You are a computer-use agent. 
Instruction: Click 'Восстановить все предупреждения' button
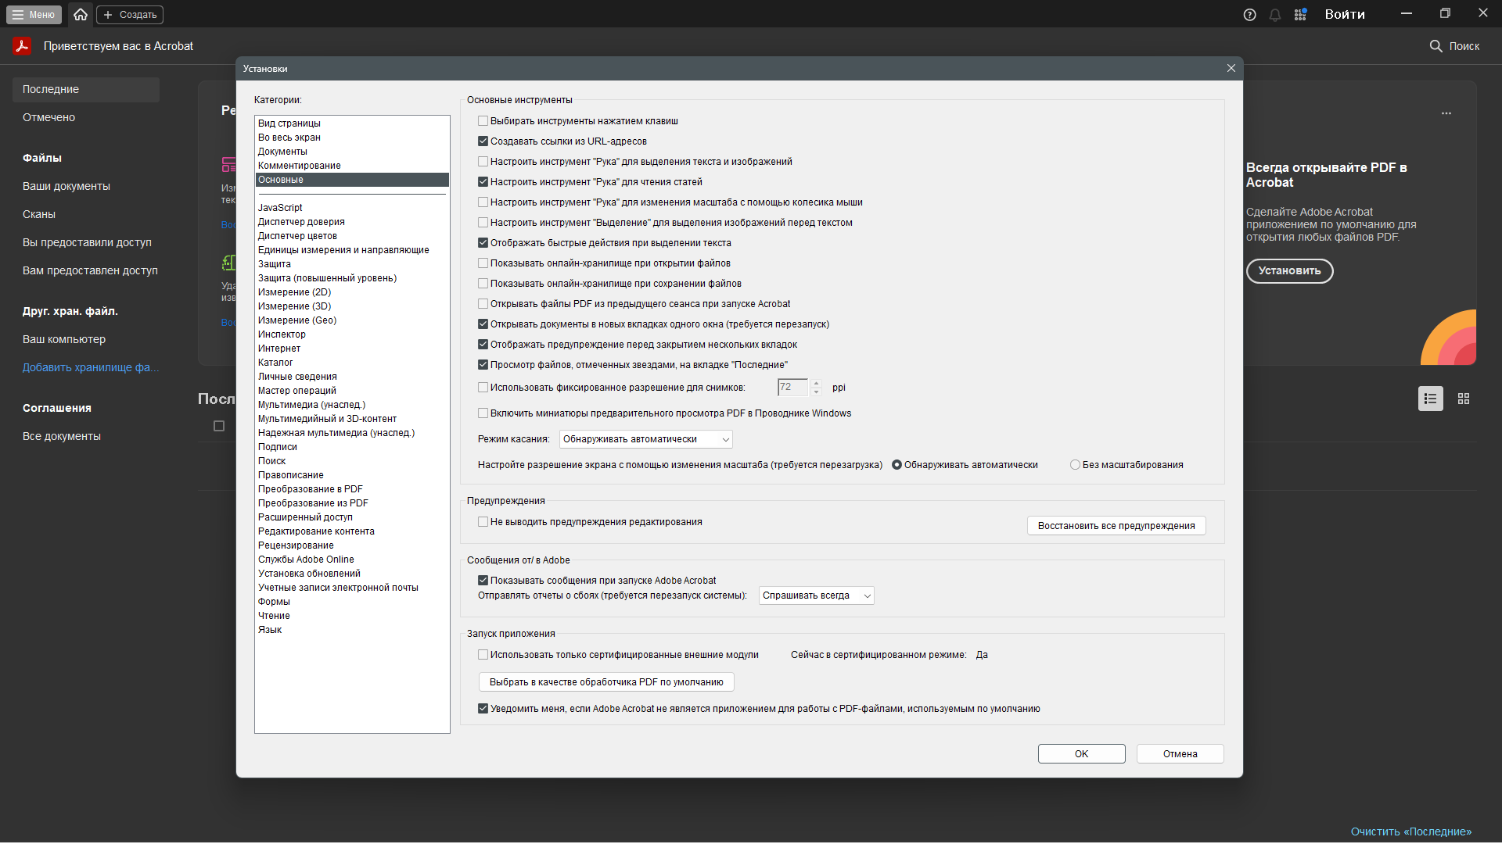pyautogui.click(x=1116, y=526)
